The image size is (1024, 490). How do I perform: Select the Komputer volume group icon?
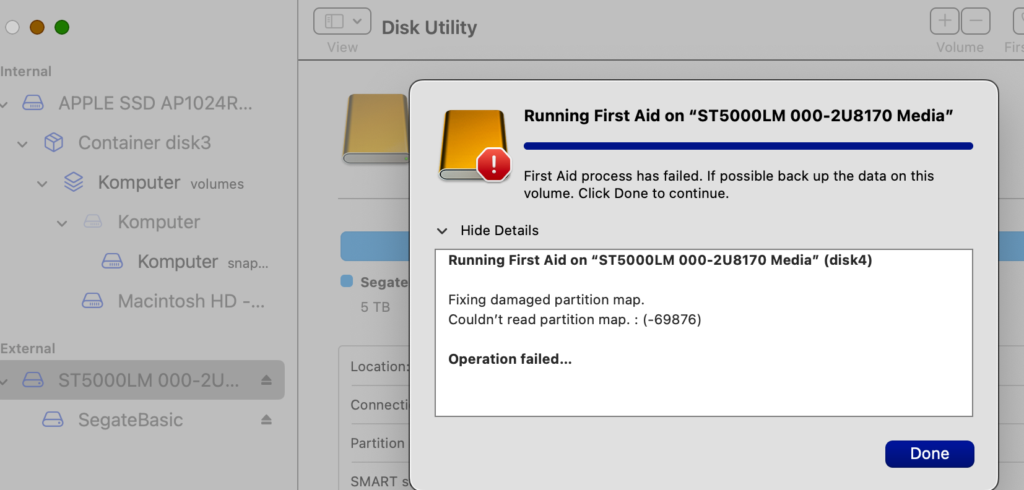pos(74,182)
